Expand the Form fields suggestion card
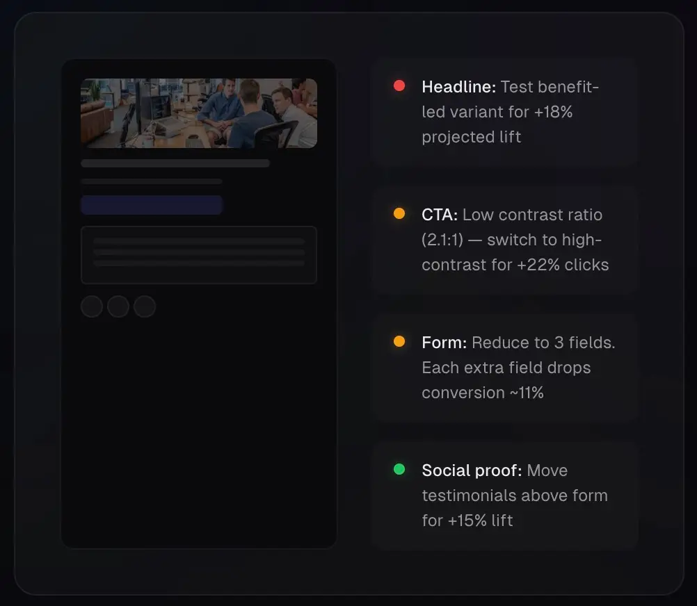This screenshot has height=606, width=697. (505, 367)
